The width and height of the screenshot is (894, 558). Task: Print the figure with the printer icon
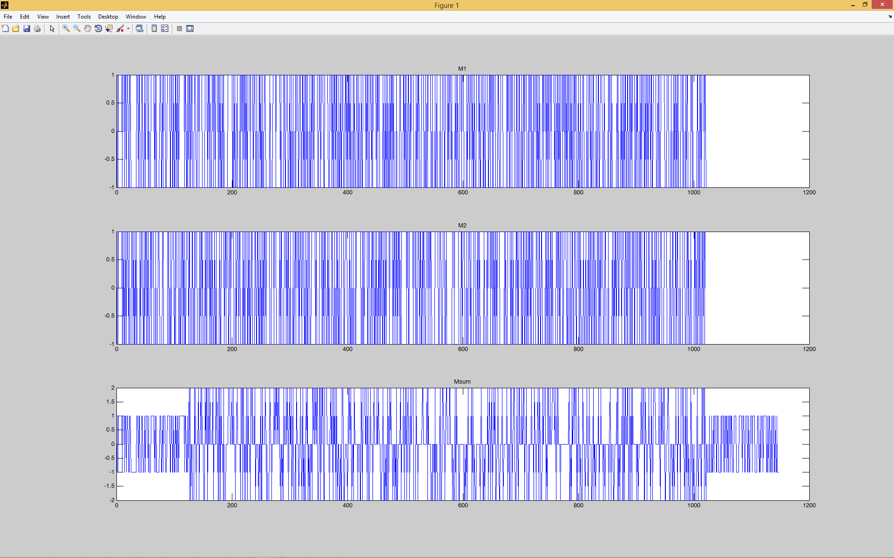click(37, 29)
